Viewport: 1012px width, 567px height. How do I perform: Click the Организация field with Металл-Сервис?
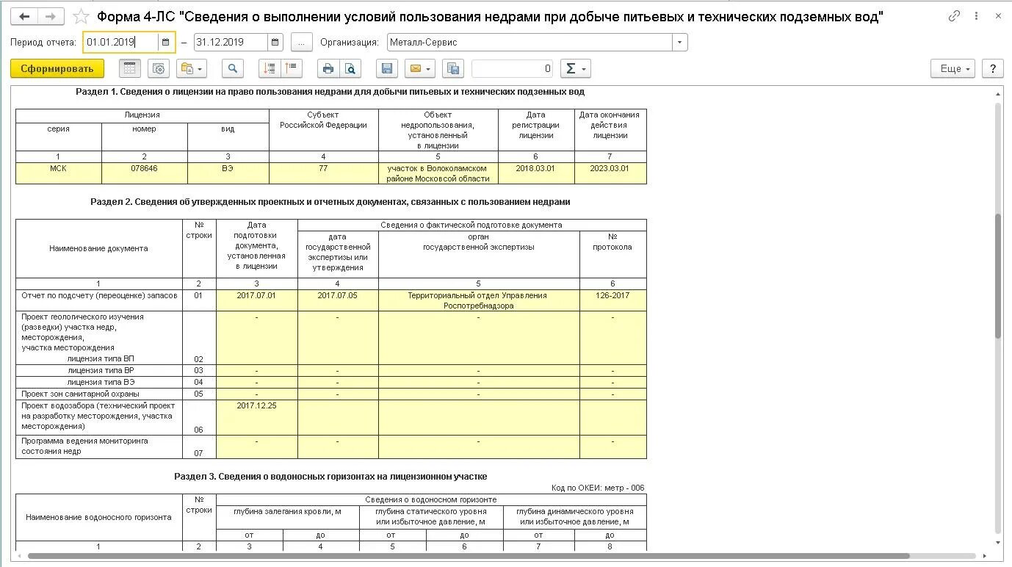pos(530,43)
